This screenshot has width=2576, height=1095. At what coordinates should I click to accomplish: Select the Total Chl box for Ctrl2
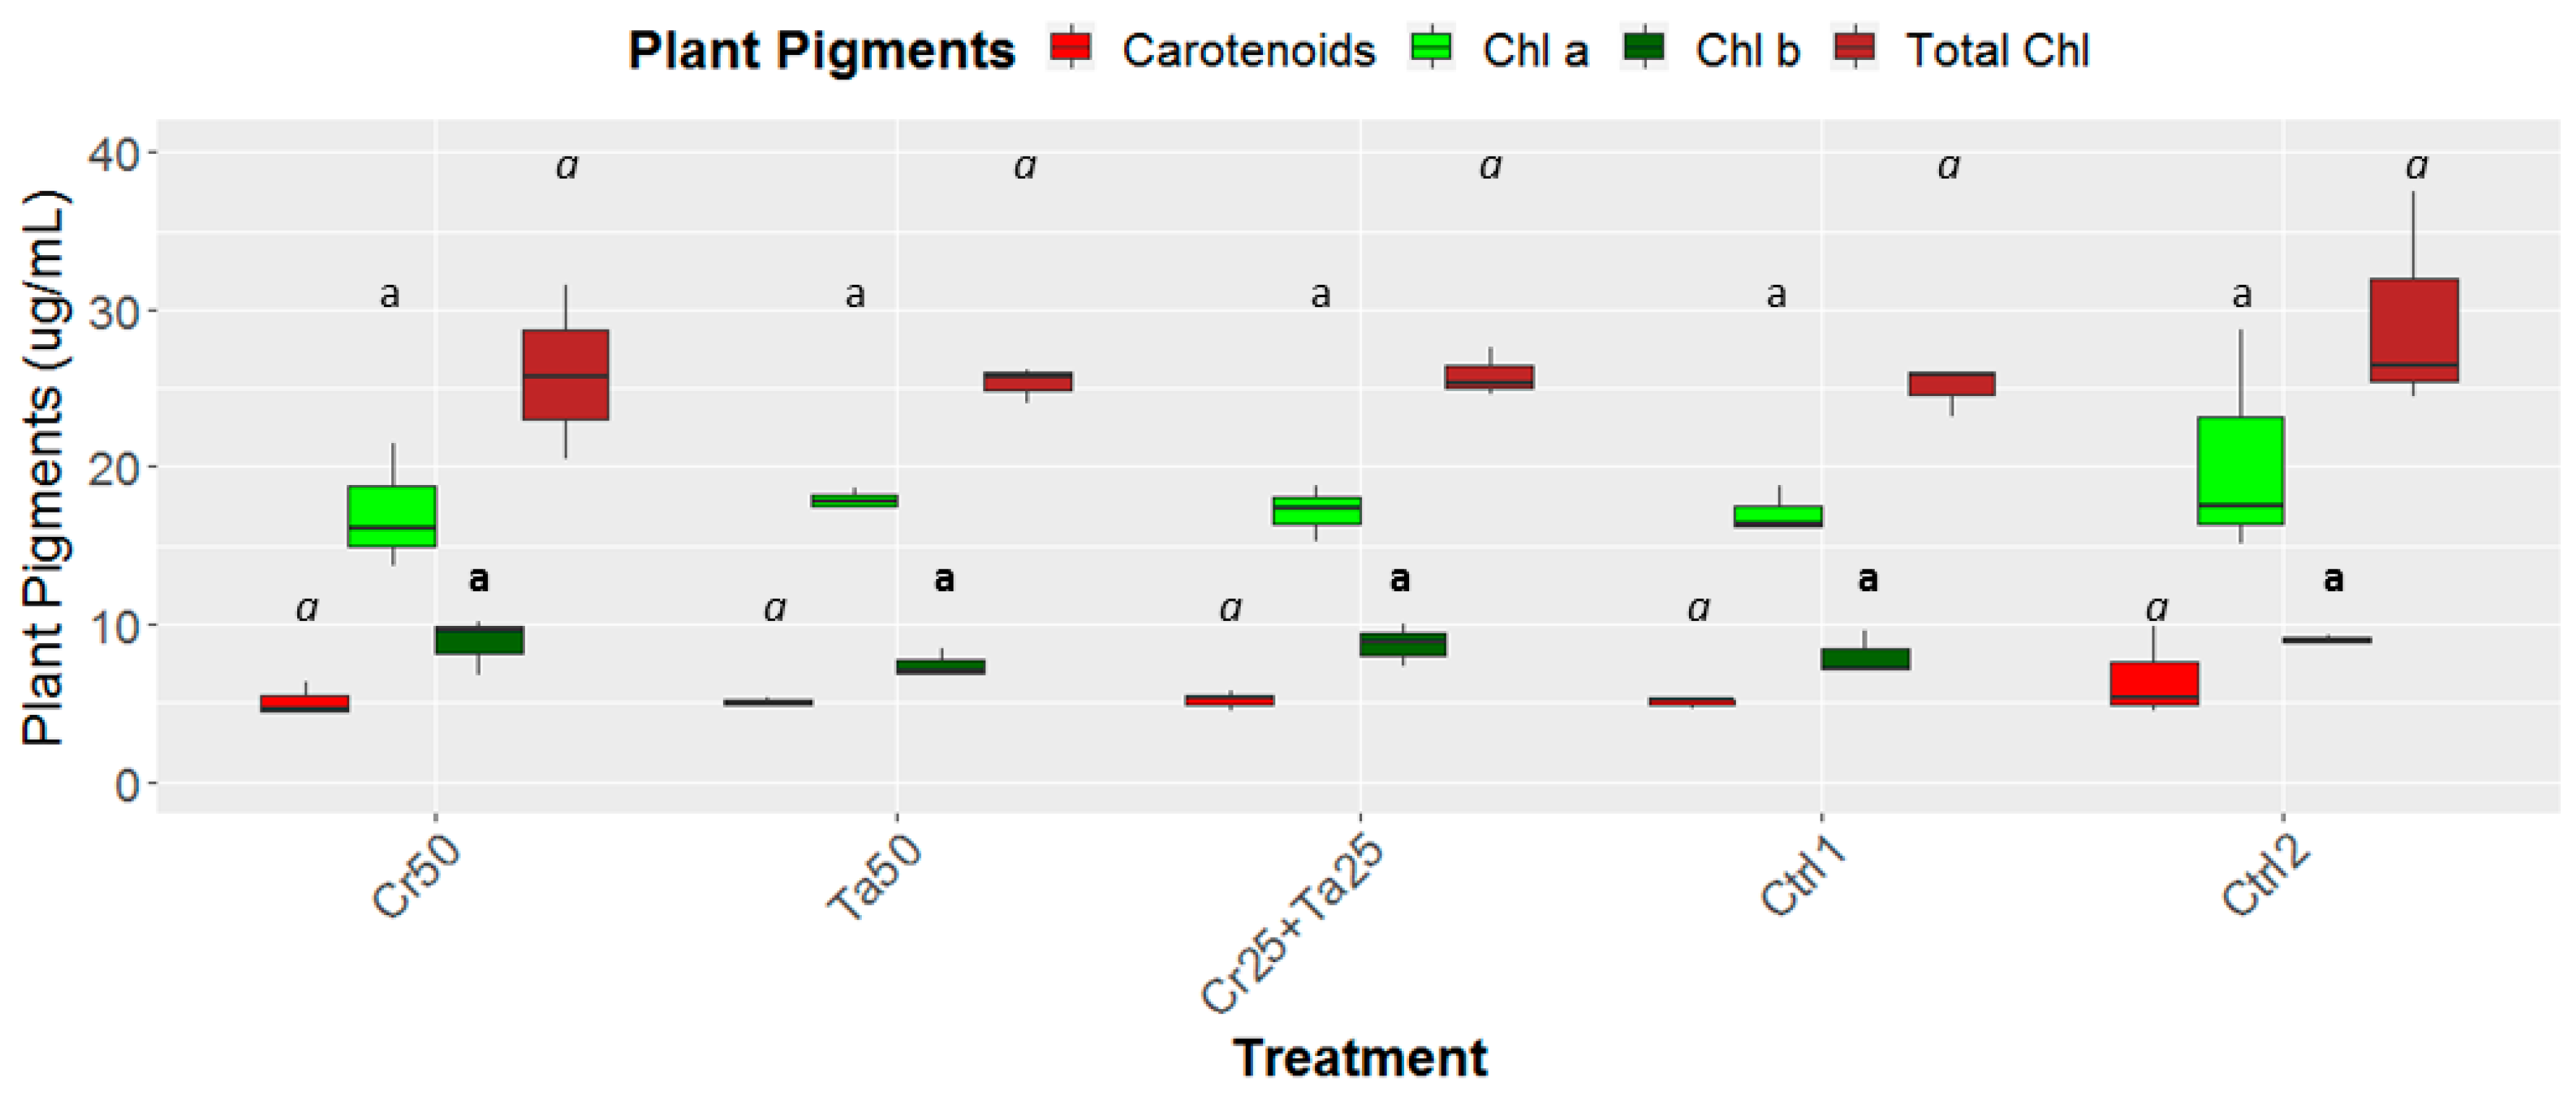(x=2413, y=330)
